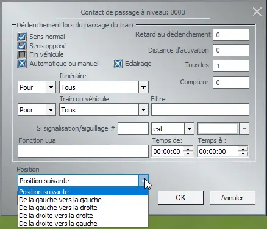Select 'De la gauche vers la droite'
The height and width of the screenshot is (229, 267).
(83, 208)
